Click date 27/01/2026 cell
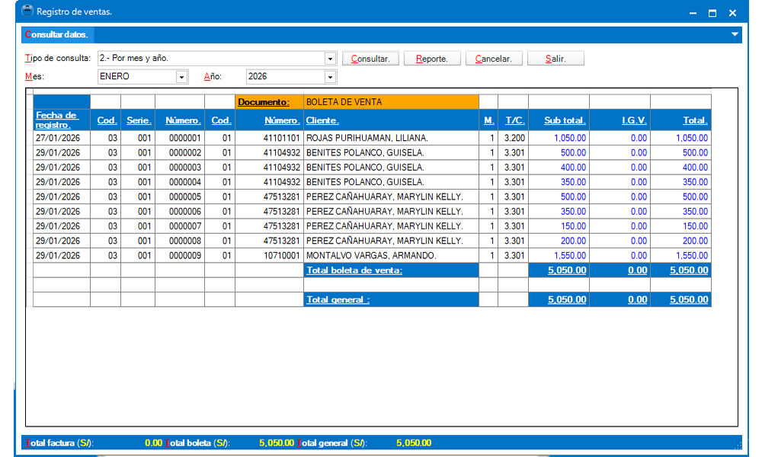The width and height of the screenshot is (762, 457). [62, 138]
